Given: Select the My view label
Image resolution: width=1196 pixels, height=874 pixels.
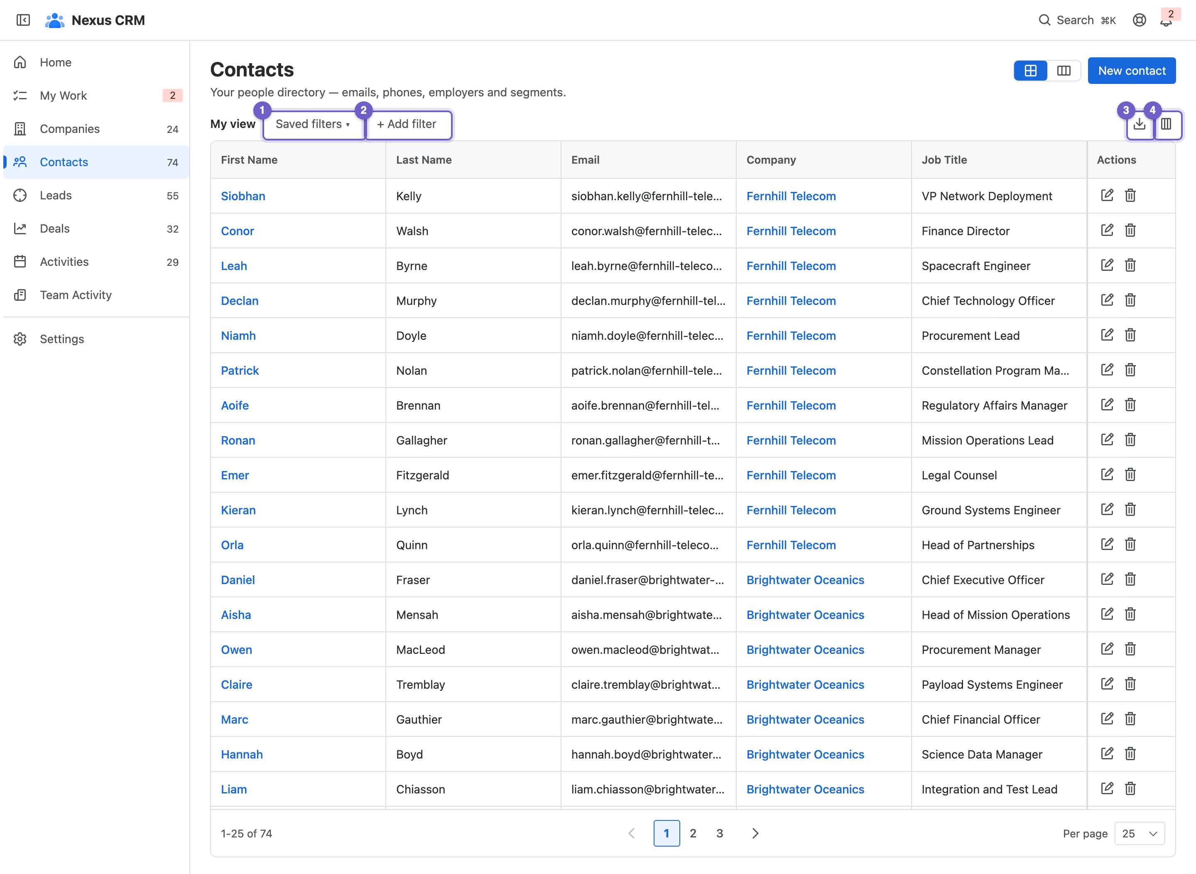Looking at the screenshot, I should (x=233, y=124).
